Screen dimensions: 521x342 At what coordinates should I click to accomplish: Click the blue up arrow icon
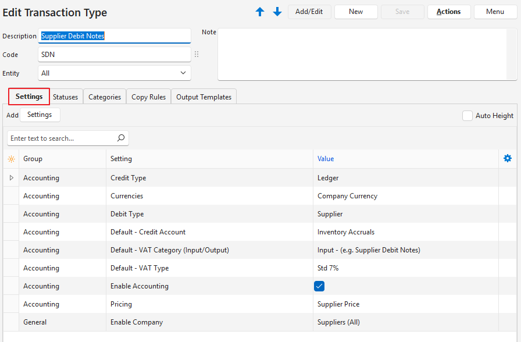(x=260, y=12)
